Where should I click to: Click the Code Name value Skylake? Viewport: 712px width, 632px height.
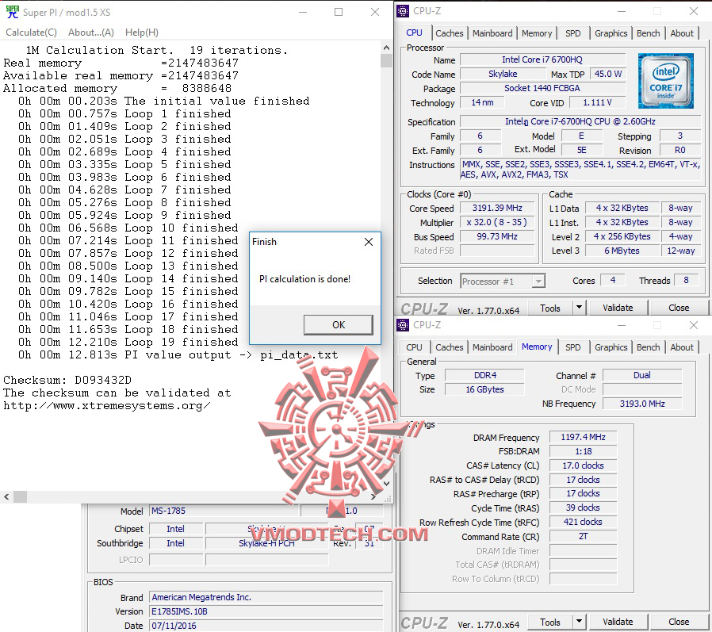503,74
